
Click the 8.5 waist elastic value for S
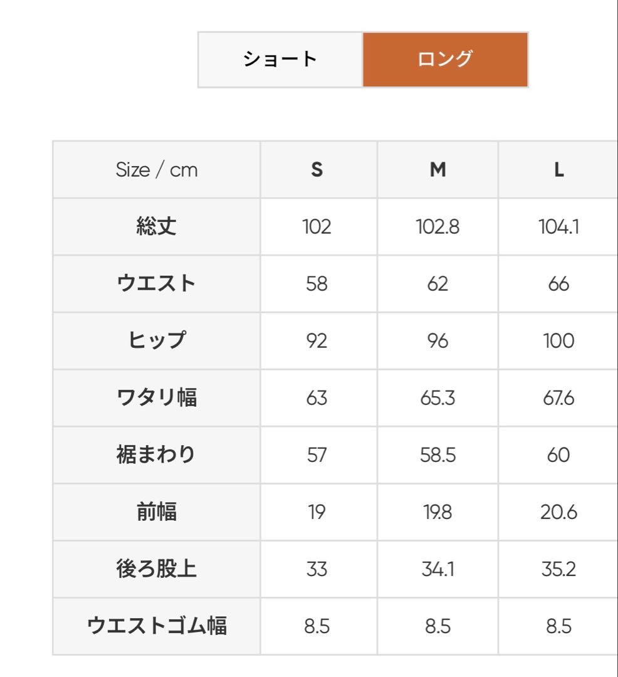318,626
